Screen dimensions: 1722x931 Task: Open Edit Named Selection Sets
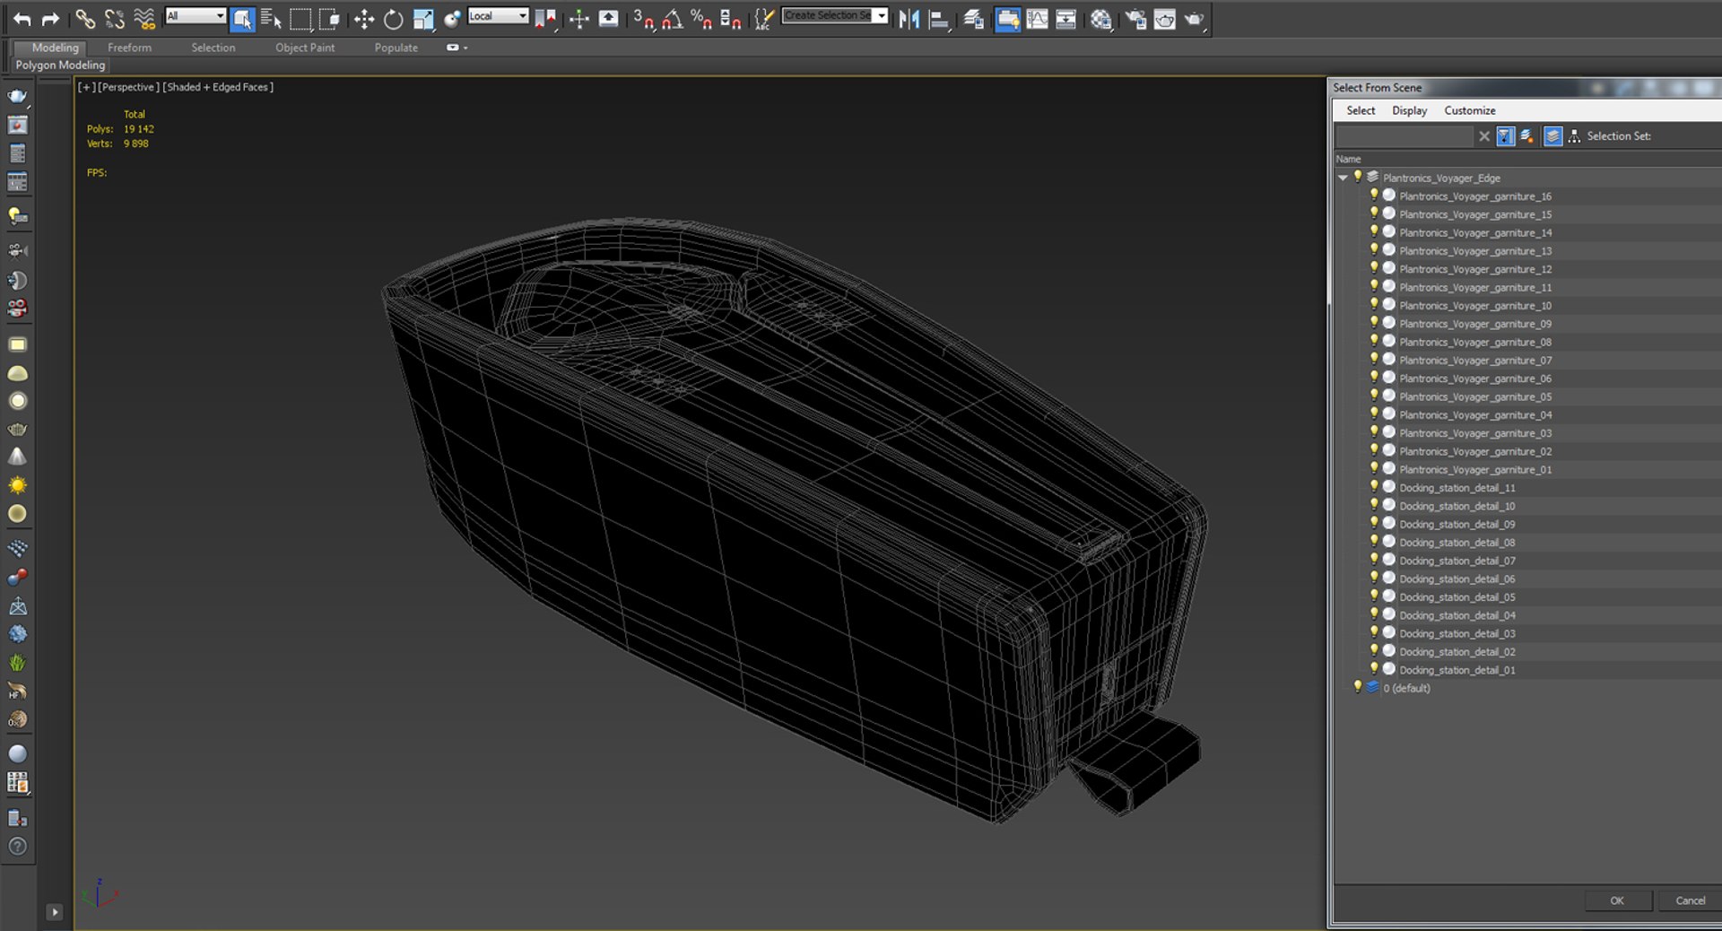(764, 19)
